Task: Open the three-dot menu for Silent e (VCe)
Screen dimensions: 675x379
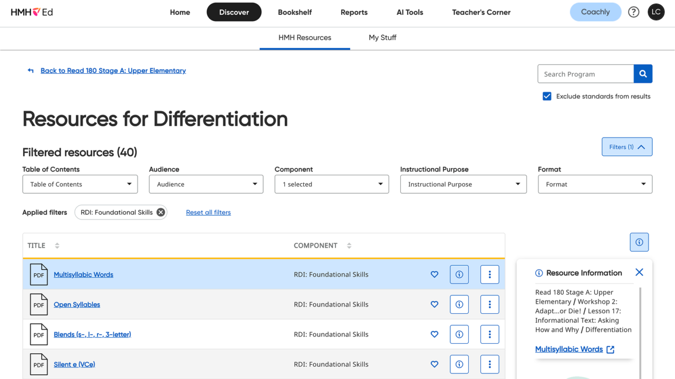Action: [x=489, y=364]
